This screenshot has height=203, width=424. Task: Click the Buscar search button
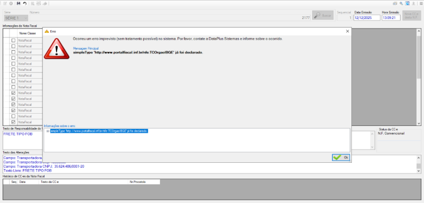(x=323, y=15)
